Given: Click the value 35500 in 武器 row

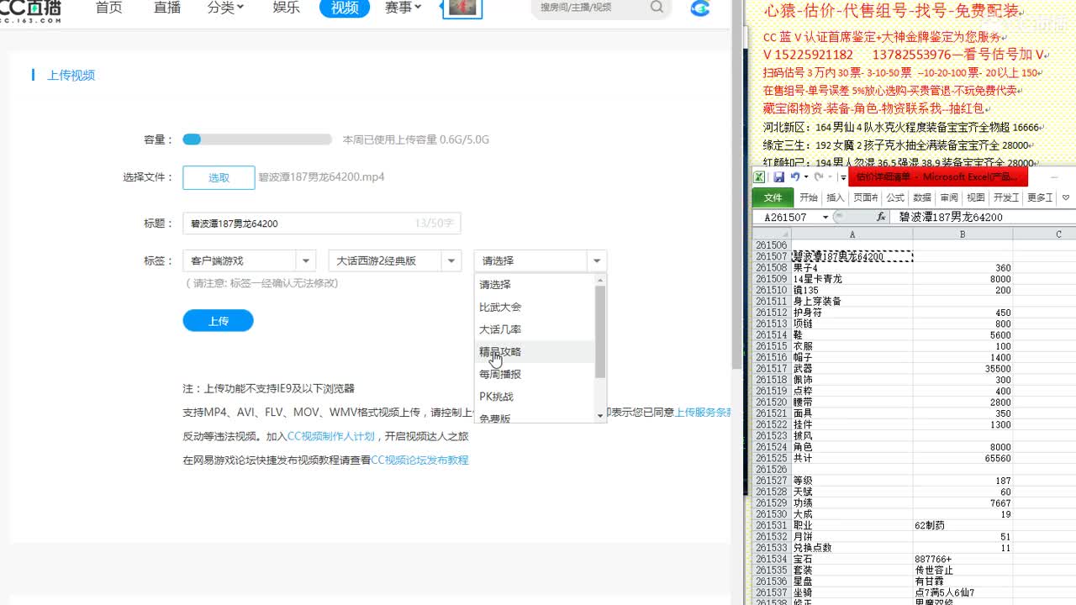Looking at the screenshot, I should tap(963, 369).
